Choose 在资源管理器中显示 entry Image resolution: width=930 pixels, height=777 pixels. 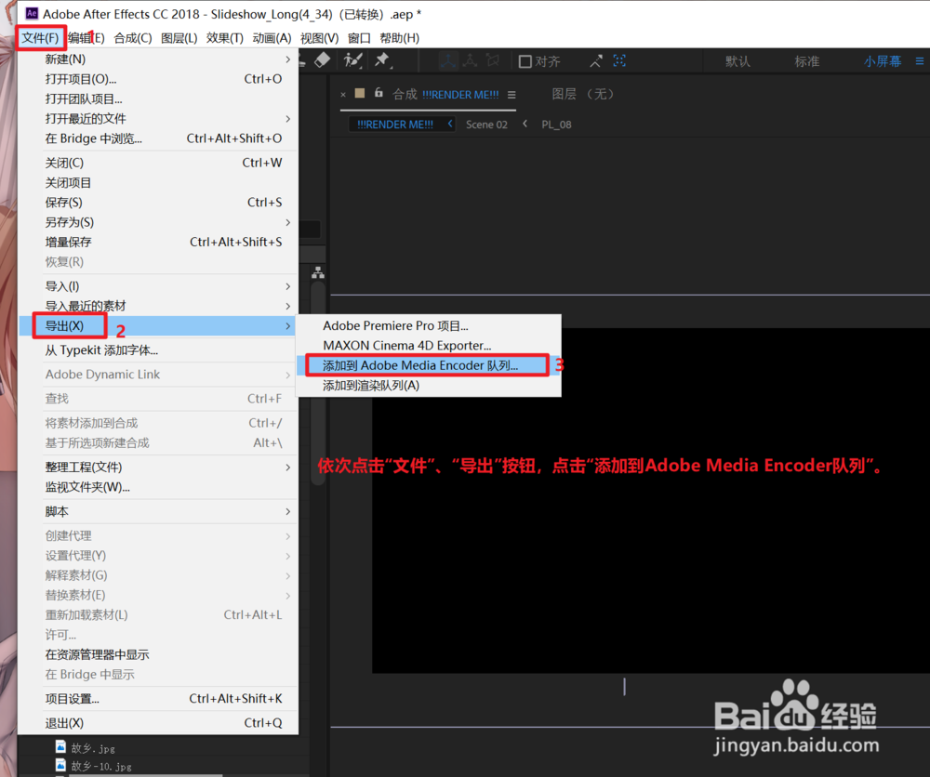158,654
